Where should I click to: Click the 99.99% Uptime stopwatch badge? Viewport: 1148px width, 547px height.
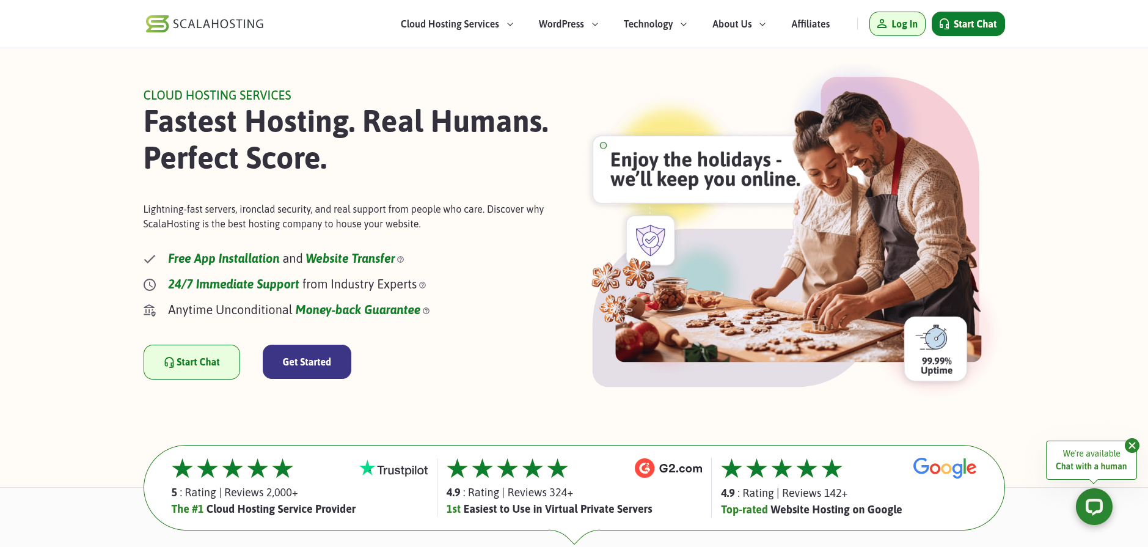[936, 349]
